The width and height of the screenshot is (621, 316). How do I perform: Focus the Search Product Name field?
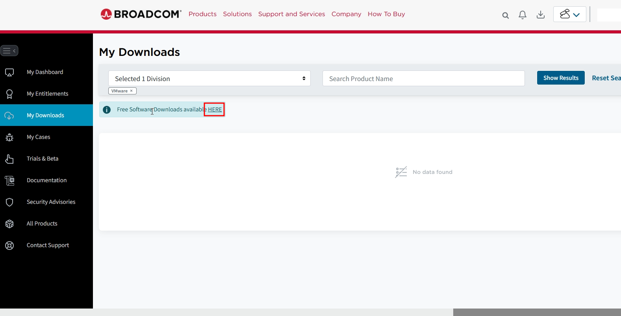click(424, 78)
